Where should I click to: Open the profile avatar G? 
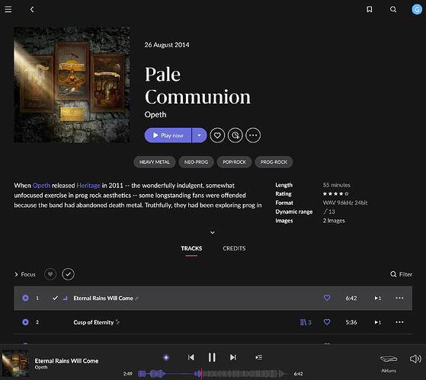click(x=417, y=9)
